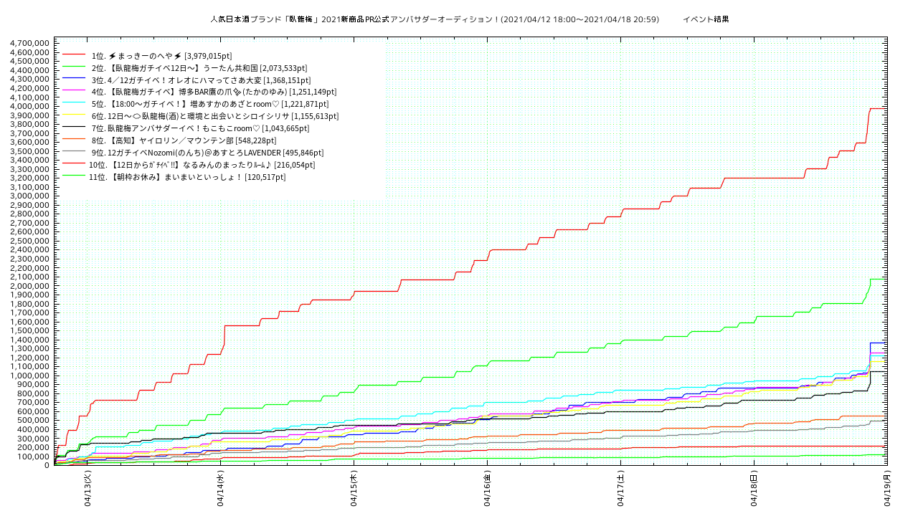Screen dimensions: 918x516
Task: Click the red line sample beside 1位
Action: 75,55
